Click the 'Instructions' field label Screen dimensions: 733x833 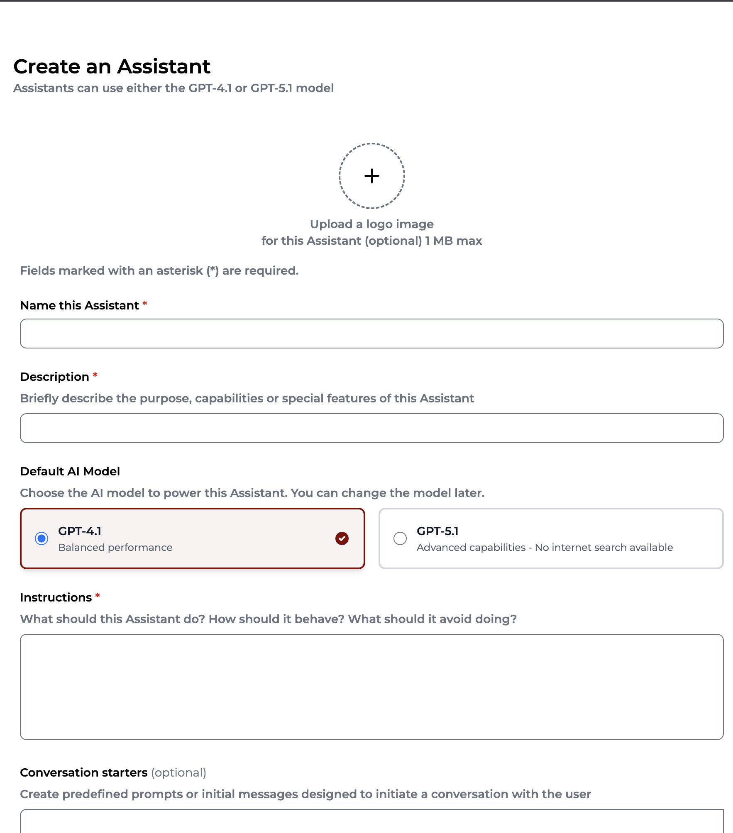tap(56, 597)
